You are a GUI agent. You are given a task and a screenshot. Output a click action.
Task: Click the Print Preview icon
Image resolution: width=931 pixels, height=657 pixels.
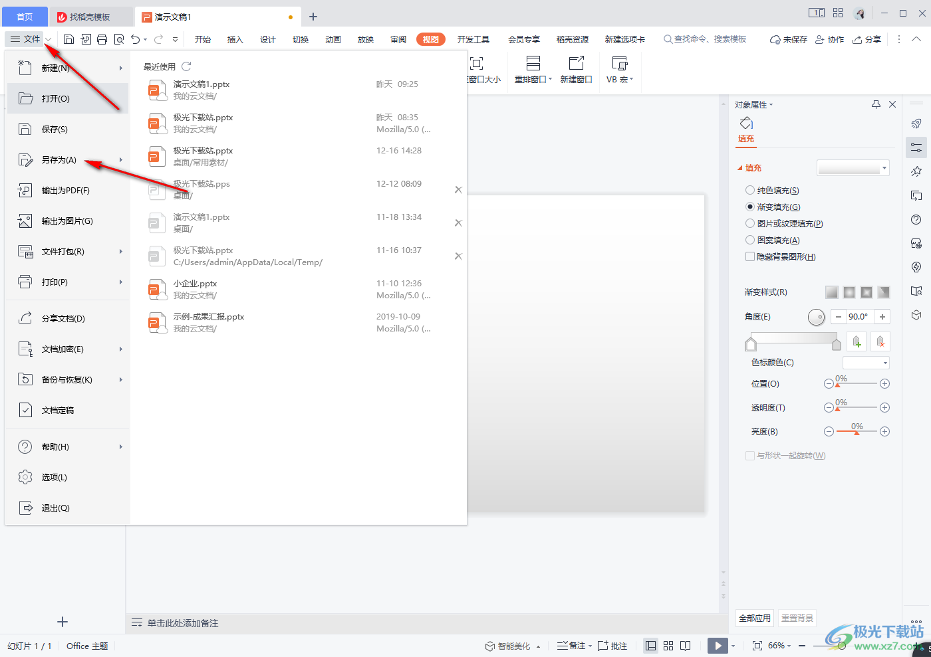click(119, 39)
